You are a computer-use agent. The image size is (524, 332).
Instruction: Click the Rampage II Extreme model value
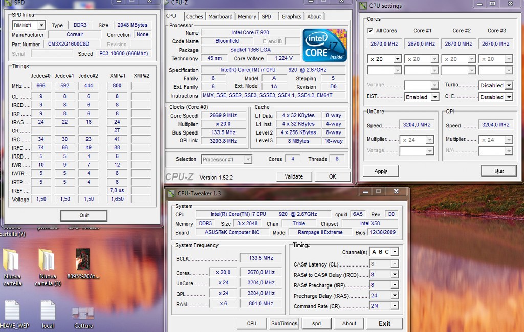pyautogui.click(x=320, y=232)
